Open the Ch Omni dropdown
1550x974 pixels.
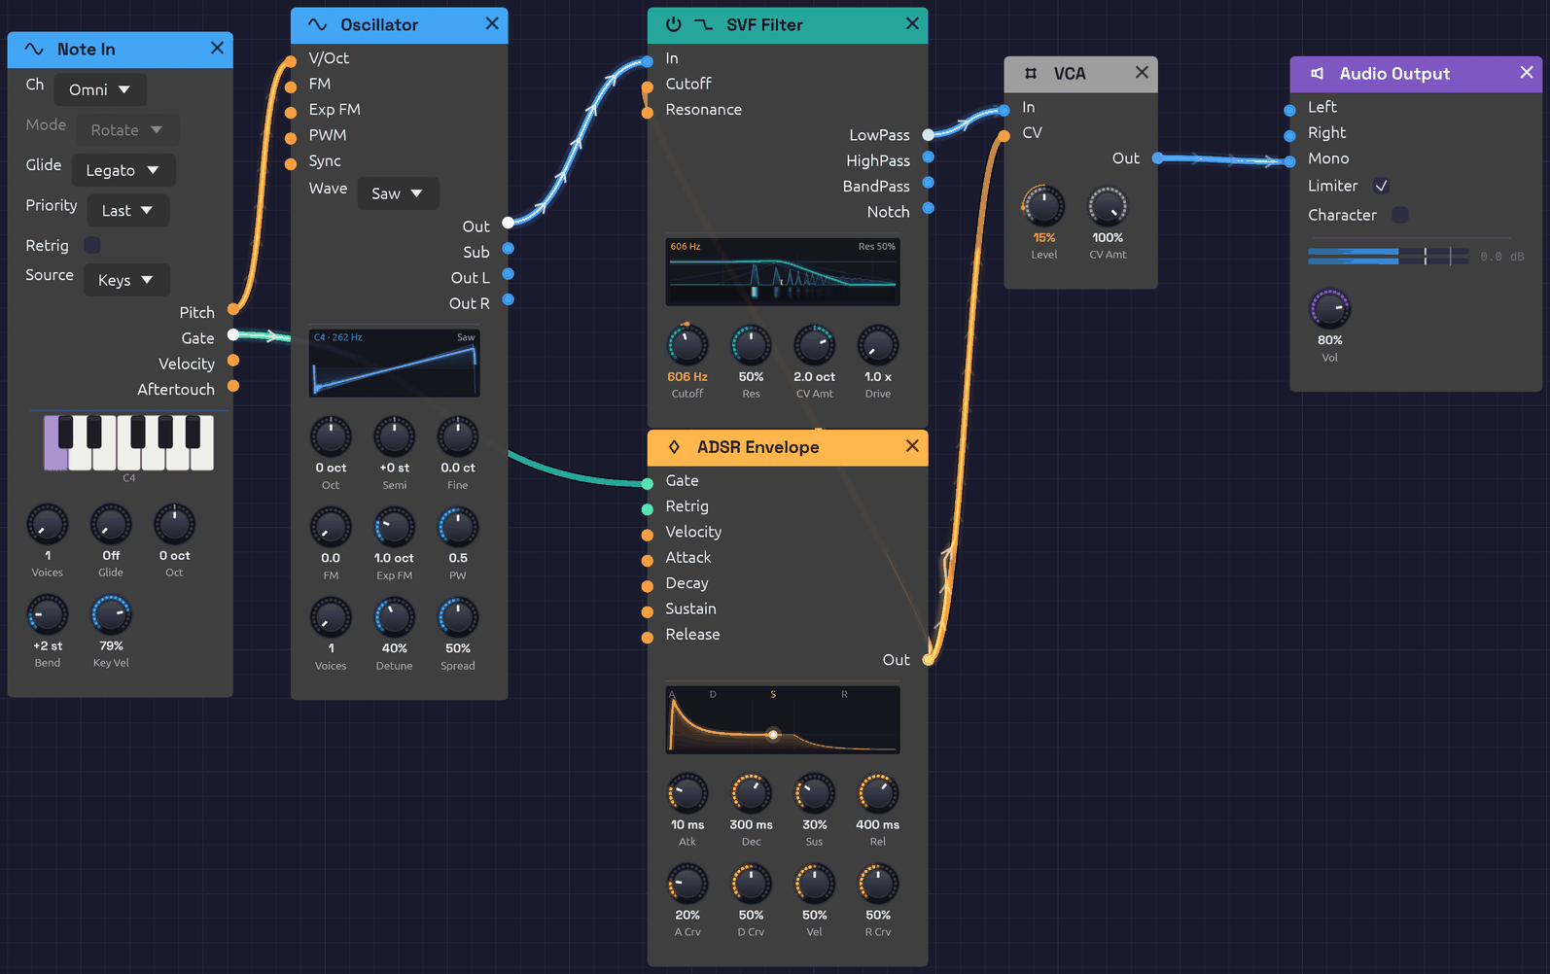click(x=100, y=89)
